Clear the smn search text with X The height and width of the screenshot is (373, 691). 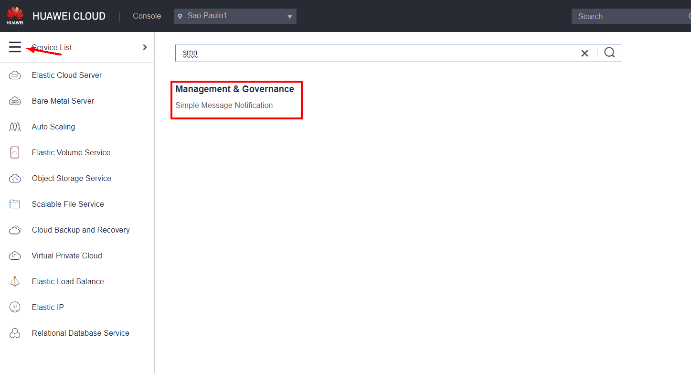point(585,53)
